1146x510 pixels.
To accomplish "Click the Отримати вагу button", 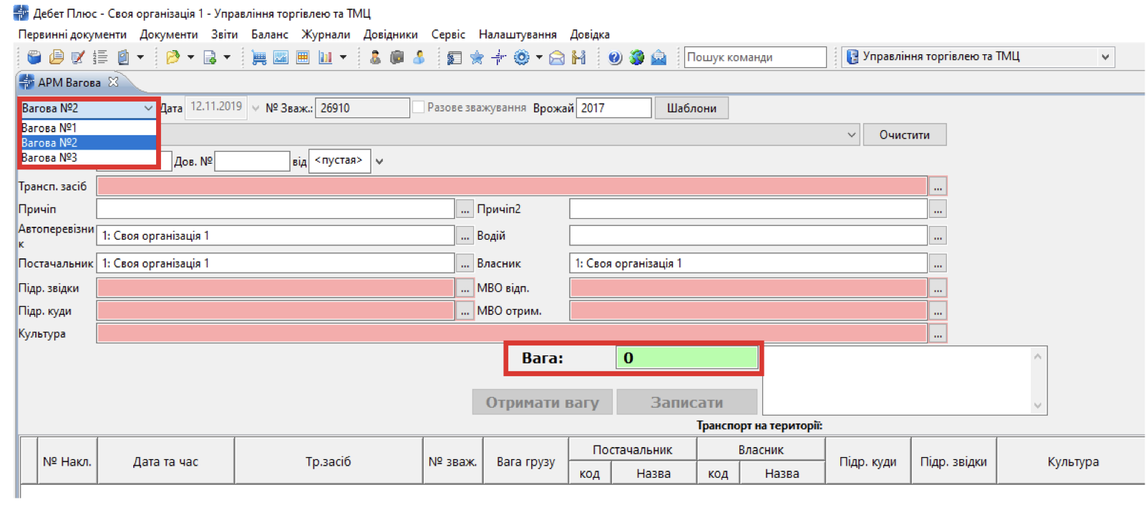I will (542, 403).
